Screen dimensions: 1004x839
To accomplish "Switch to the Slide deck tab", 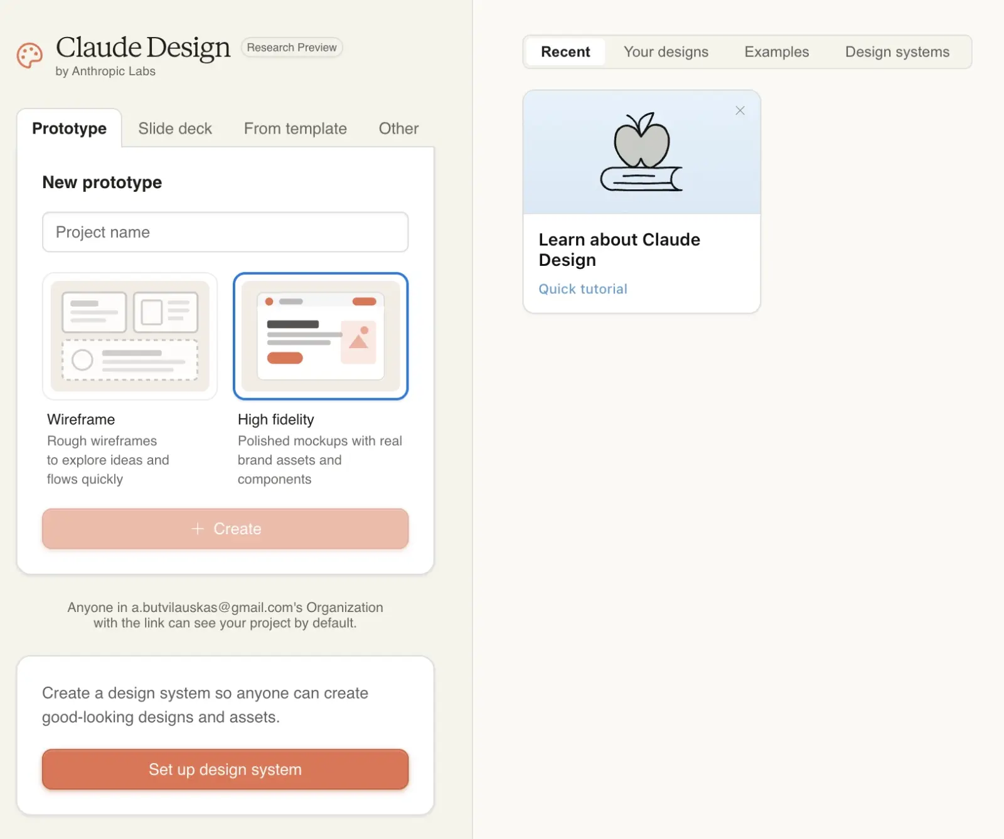I will (175, 129).
